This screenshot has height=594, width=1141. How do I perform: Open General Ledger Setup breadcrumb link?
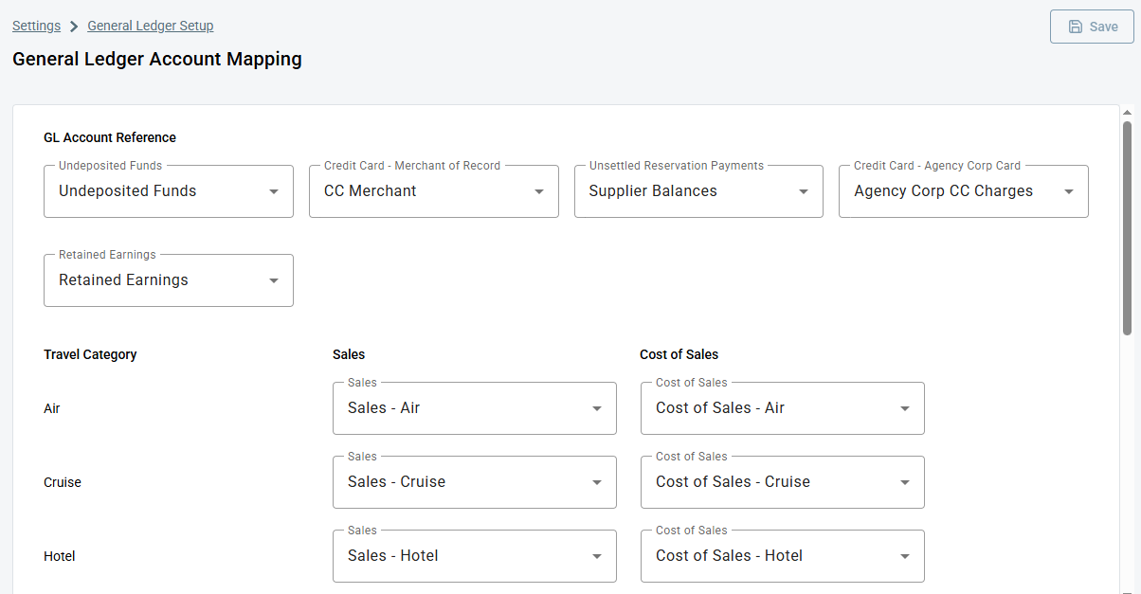pos(150,26)
